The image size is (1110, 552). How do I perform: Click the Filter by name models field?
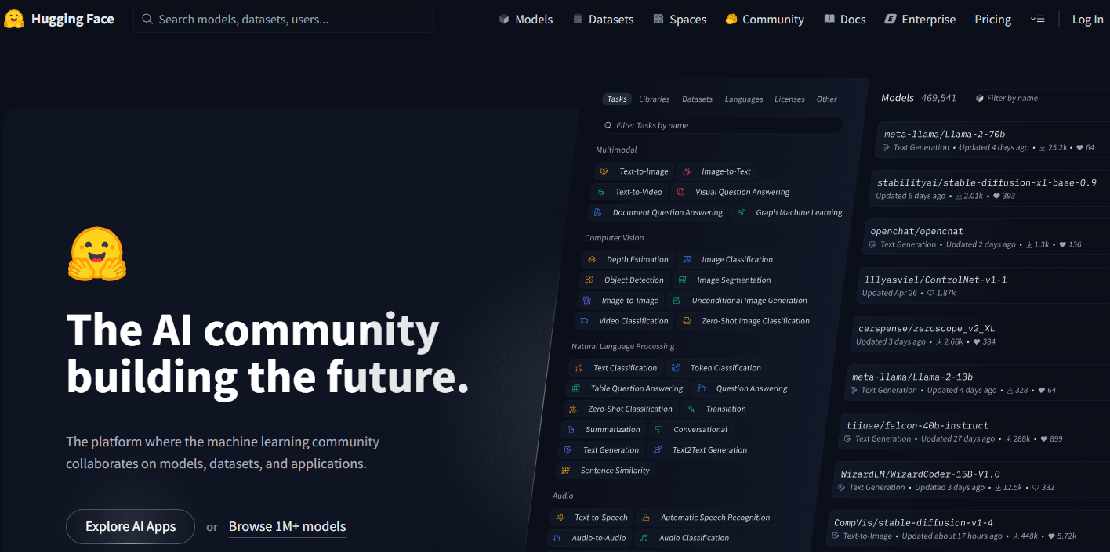[1039, 98]
